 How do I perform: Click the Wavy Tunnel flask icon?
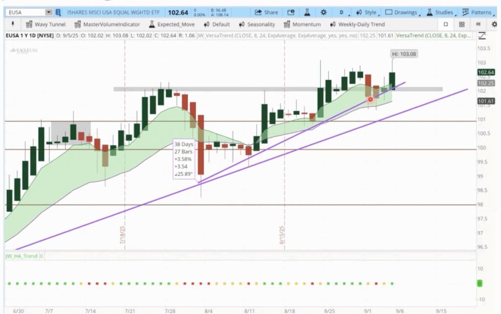[29, 24]
